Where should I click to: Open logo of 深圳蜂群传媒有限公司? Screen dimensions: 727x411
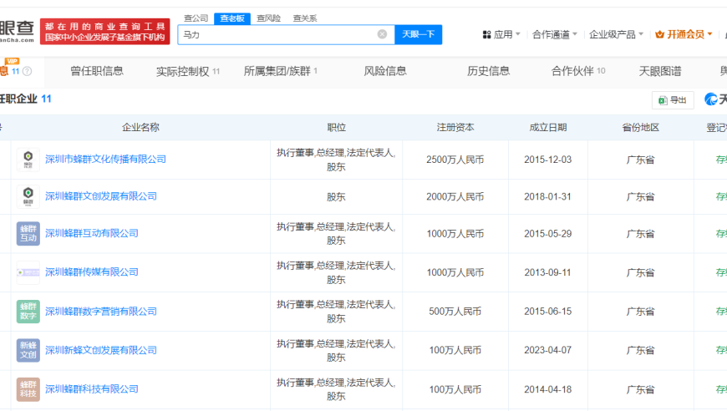click(28, 272)
